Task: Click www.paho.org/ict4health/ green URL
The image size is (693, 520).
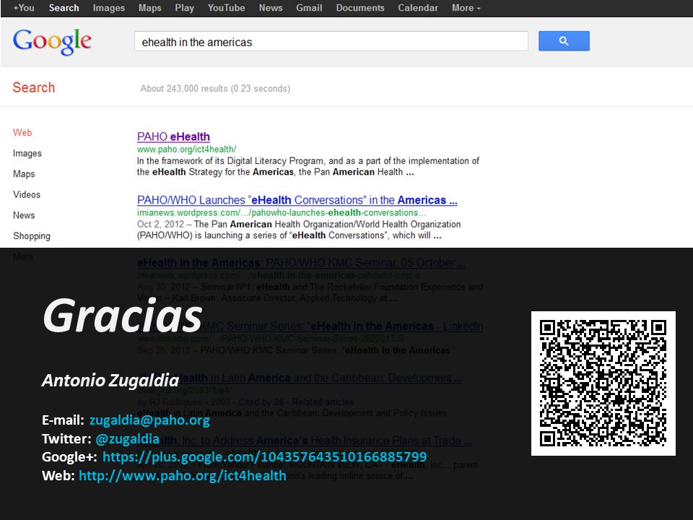Action: tap(186, 149)
